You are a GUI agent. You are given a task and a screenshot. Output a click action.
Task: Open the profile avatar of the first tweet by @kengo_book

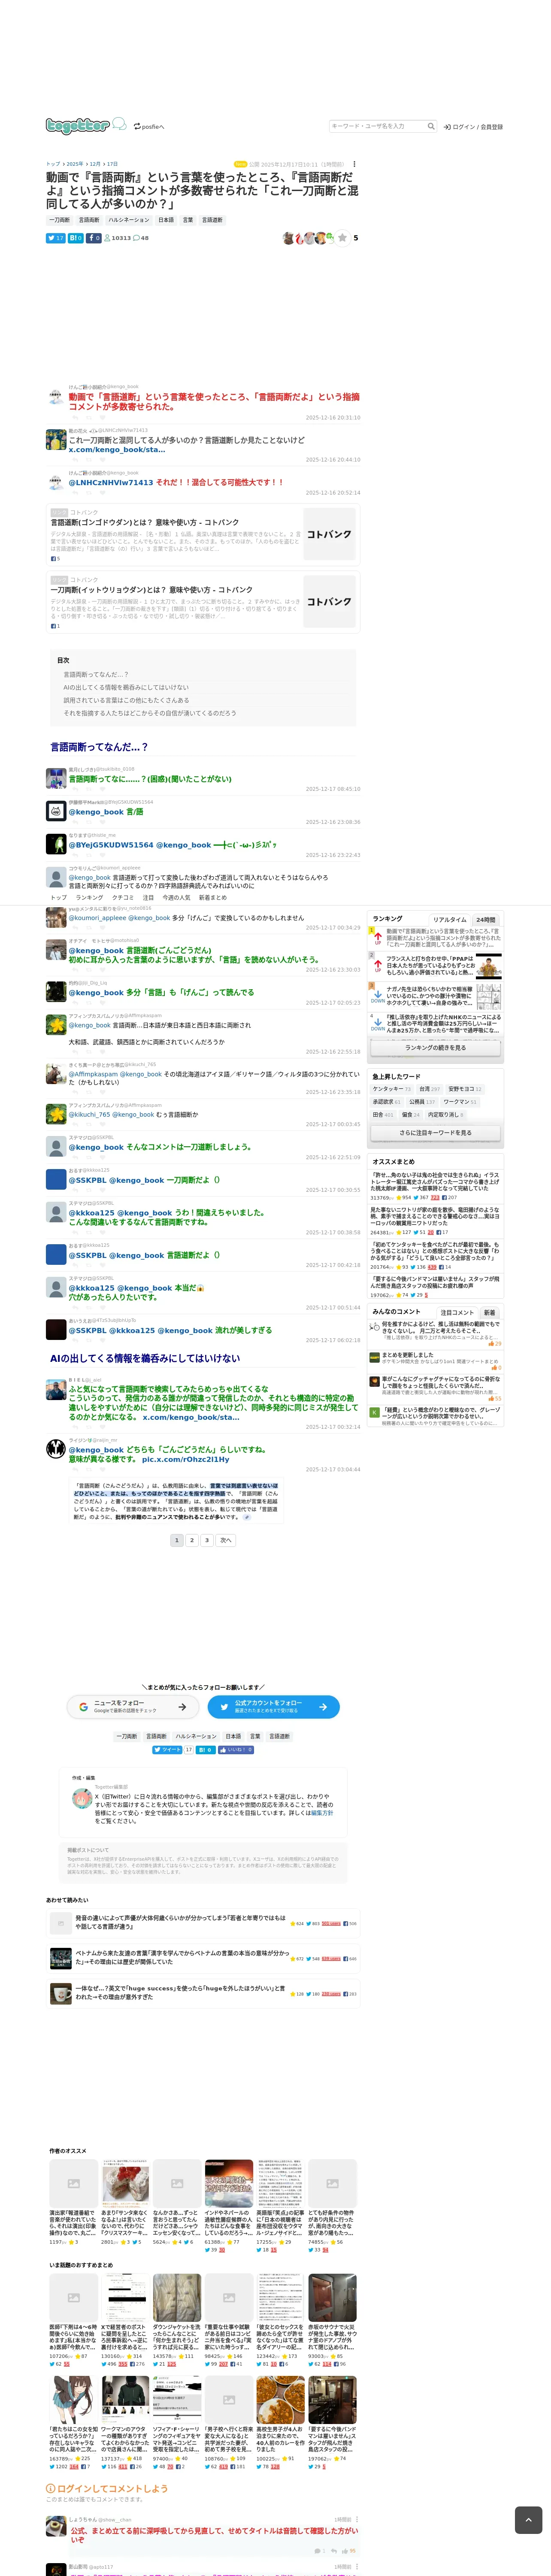[x=56, y=397]
